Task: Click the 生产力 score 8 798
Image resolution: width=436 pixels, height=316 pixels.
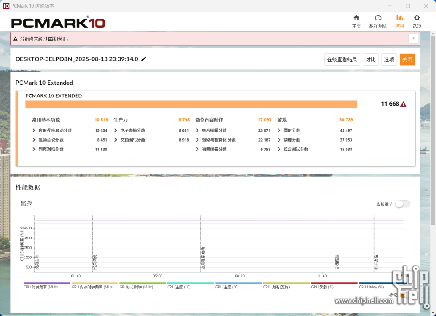Action: click(184, 120)
